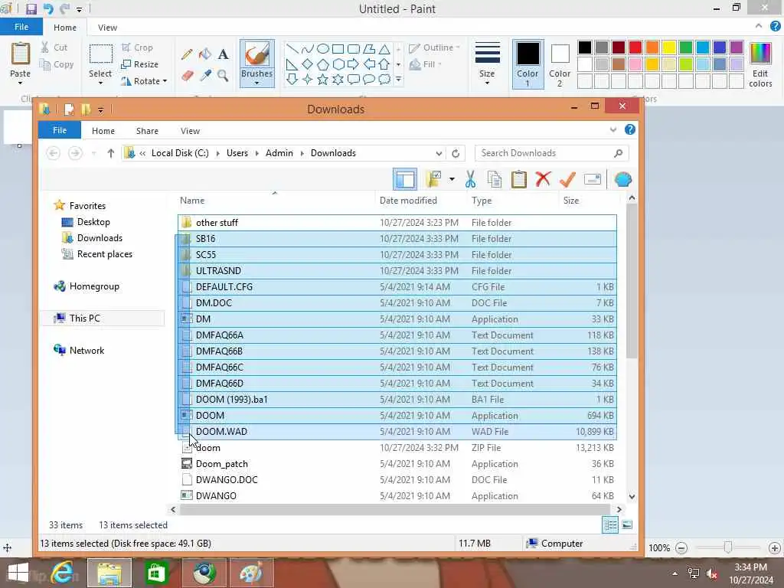Image resolution: width=784 pixels, height=588 pixels.
Task: Click the red X Delete icon in Explorer
Action: point(543,178)
